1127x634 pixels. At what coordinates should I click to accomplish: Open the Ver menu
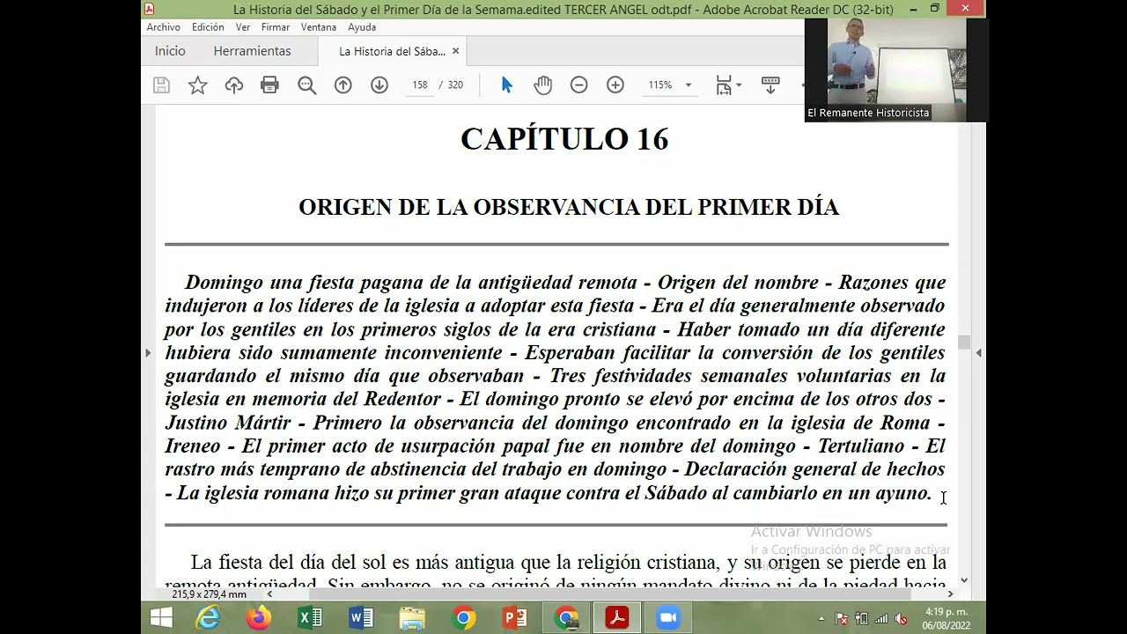coord(243,27)
